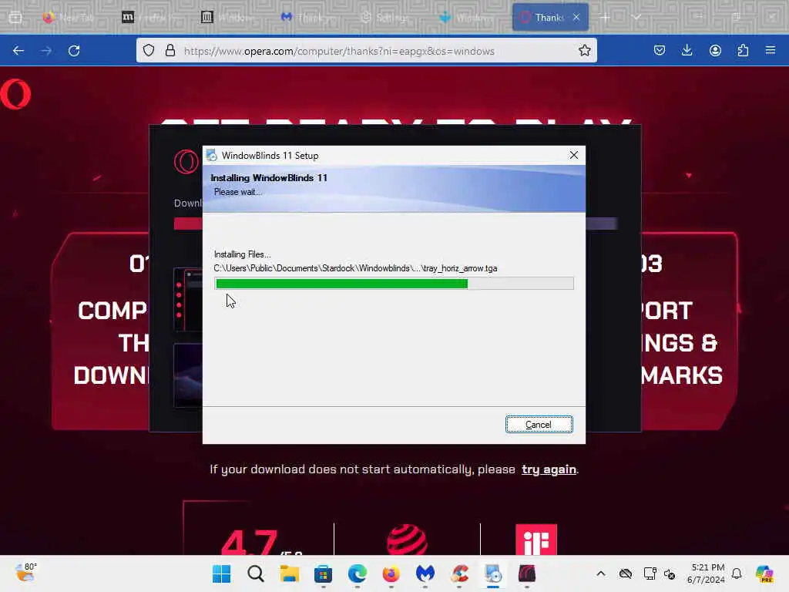789x592 pixels.
Task: Expand the list all tabs dropdown
Action: [x=636, y=18]
